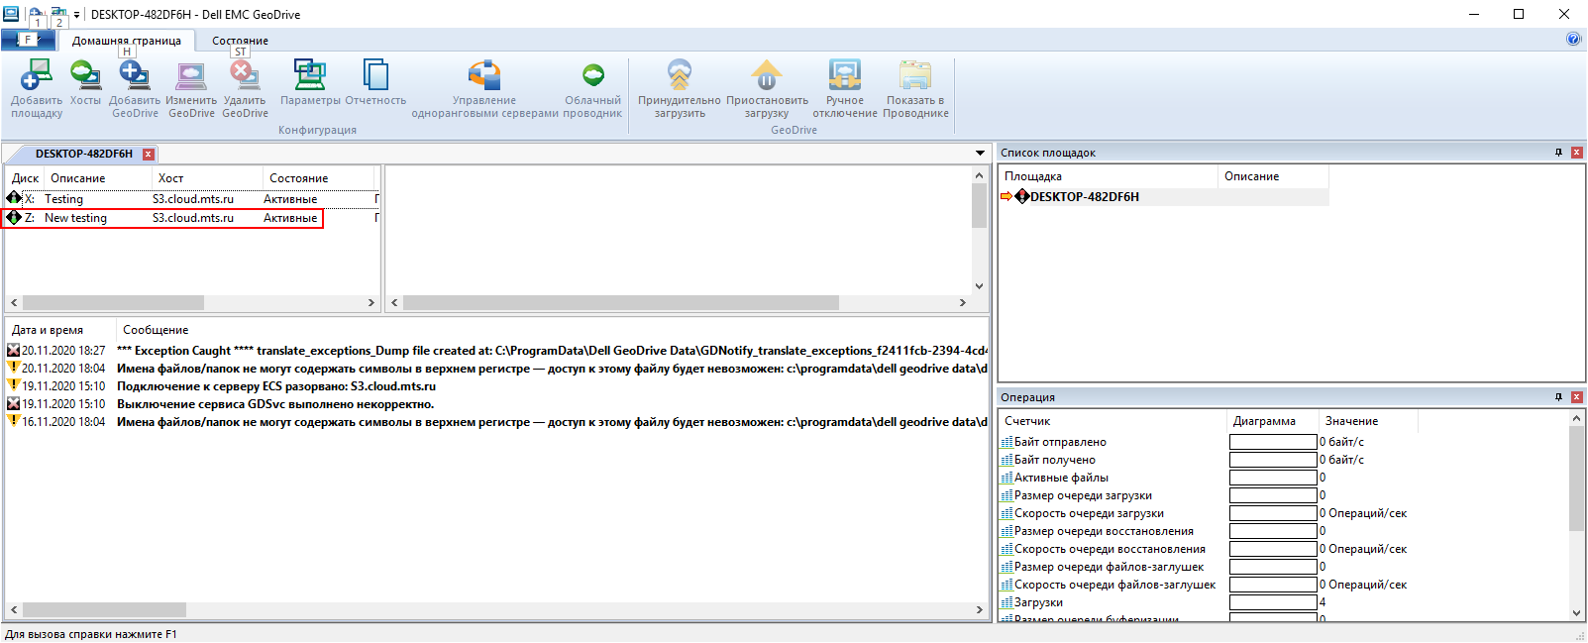
Task: Click Принудительно загрузить icon
Action: (680, 76)
